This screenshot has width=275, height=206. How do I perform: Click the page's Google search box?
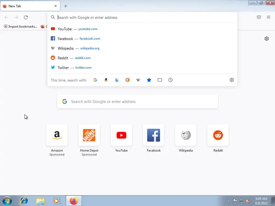(137, 102)
